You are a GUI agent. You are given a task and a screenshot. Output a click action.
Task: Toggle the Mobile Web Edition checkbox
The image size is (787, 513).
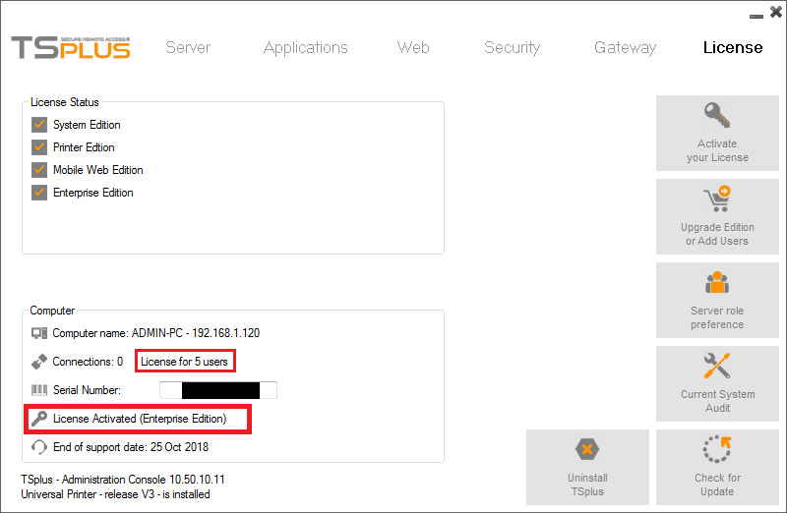pos(39,169)
